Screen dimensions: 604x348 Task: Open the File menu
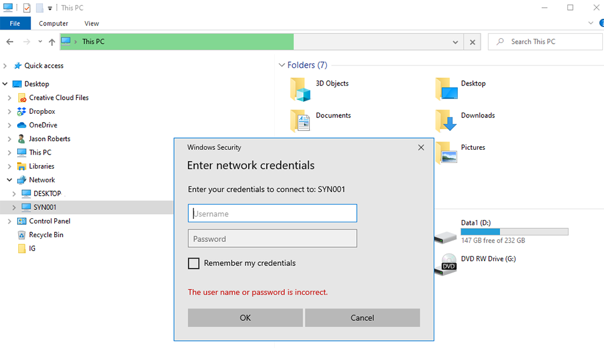[x=15, y=23]
